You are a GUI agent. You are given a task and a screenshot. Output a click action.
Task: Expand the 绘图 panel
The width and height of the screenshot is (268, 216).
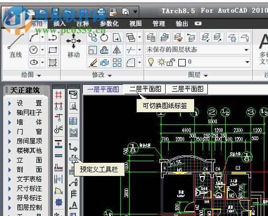(x=31, y=75)
